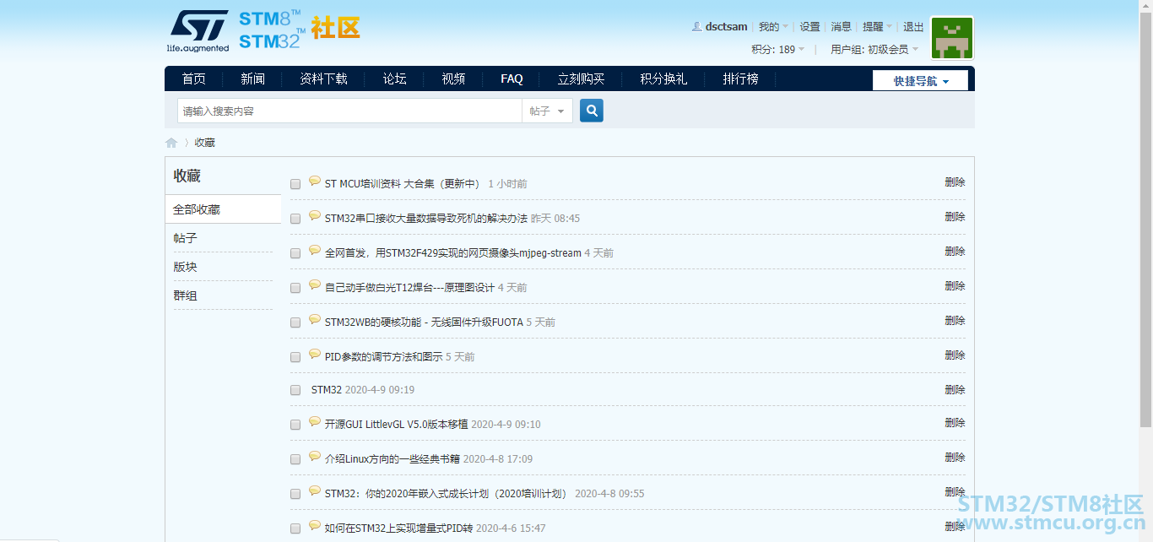Open 资料下载 in navigation bar
1153x542 pixels.
click(x=323, y=79)
